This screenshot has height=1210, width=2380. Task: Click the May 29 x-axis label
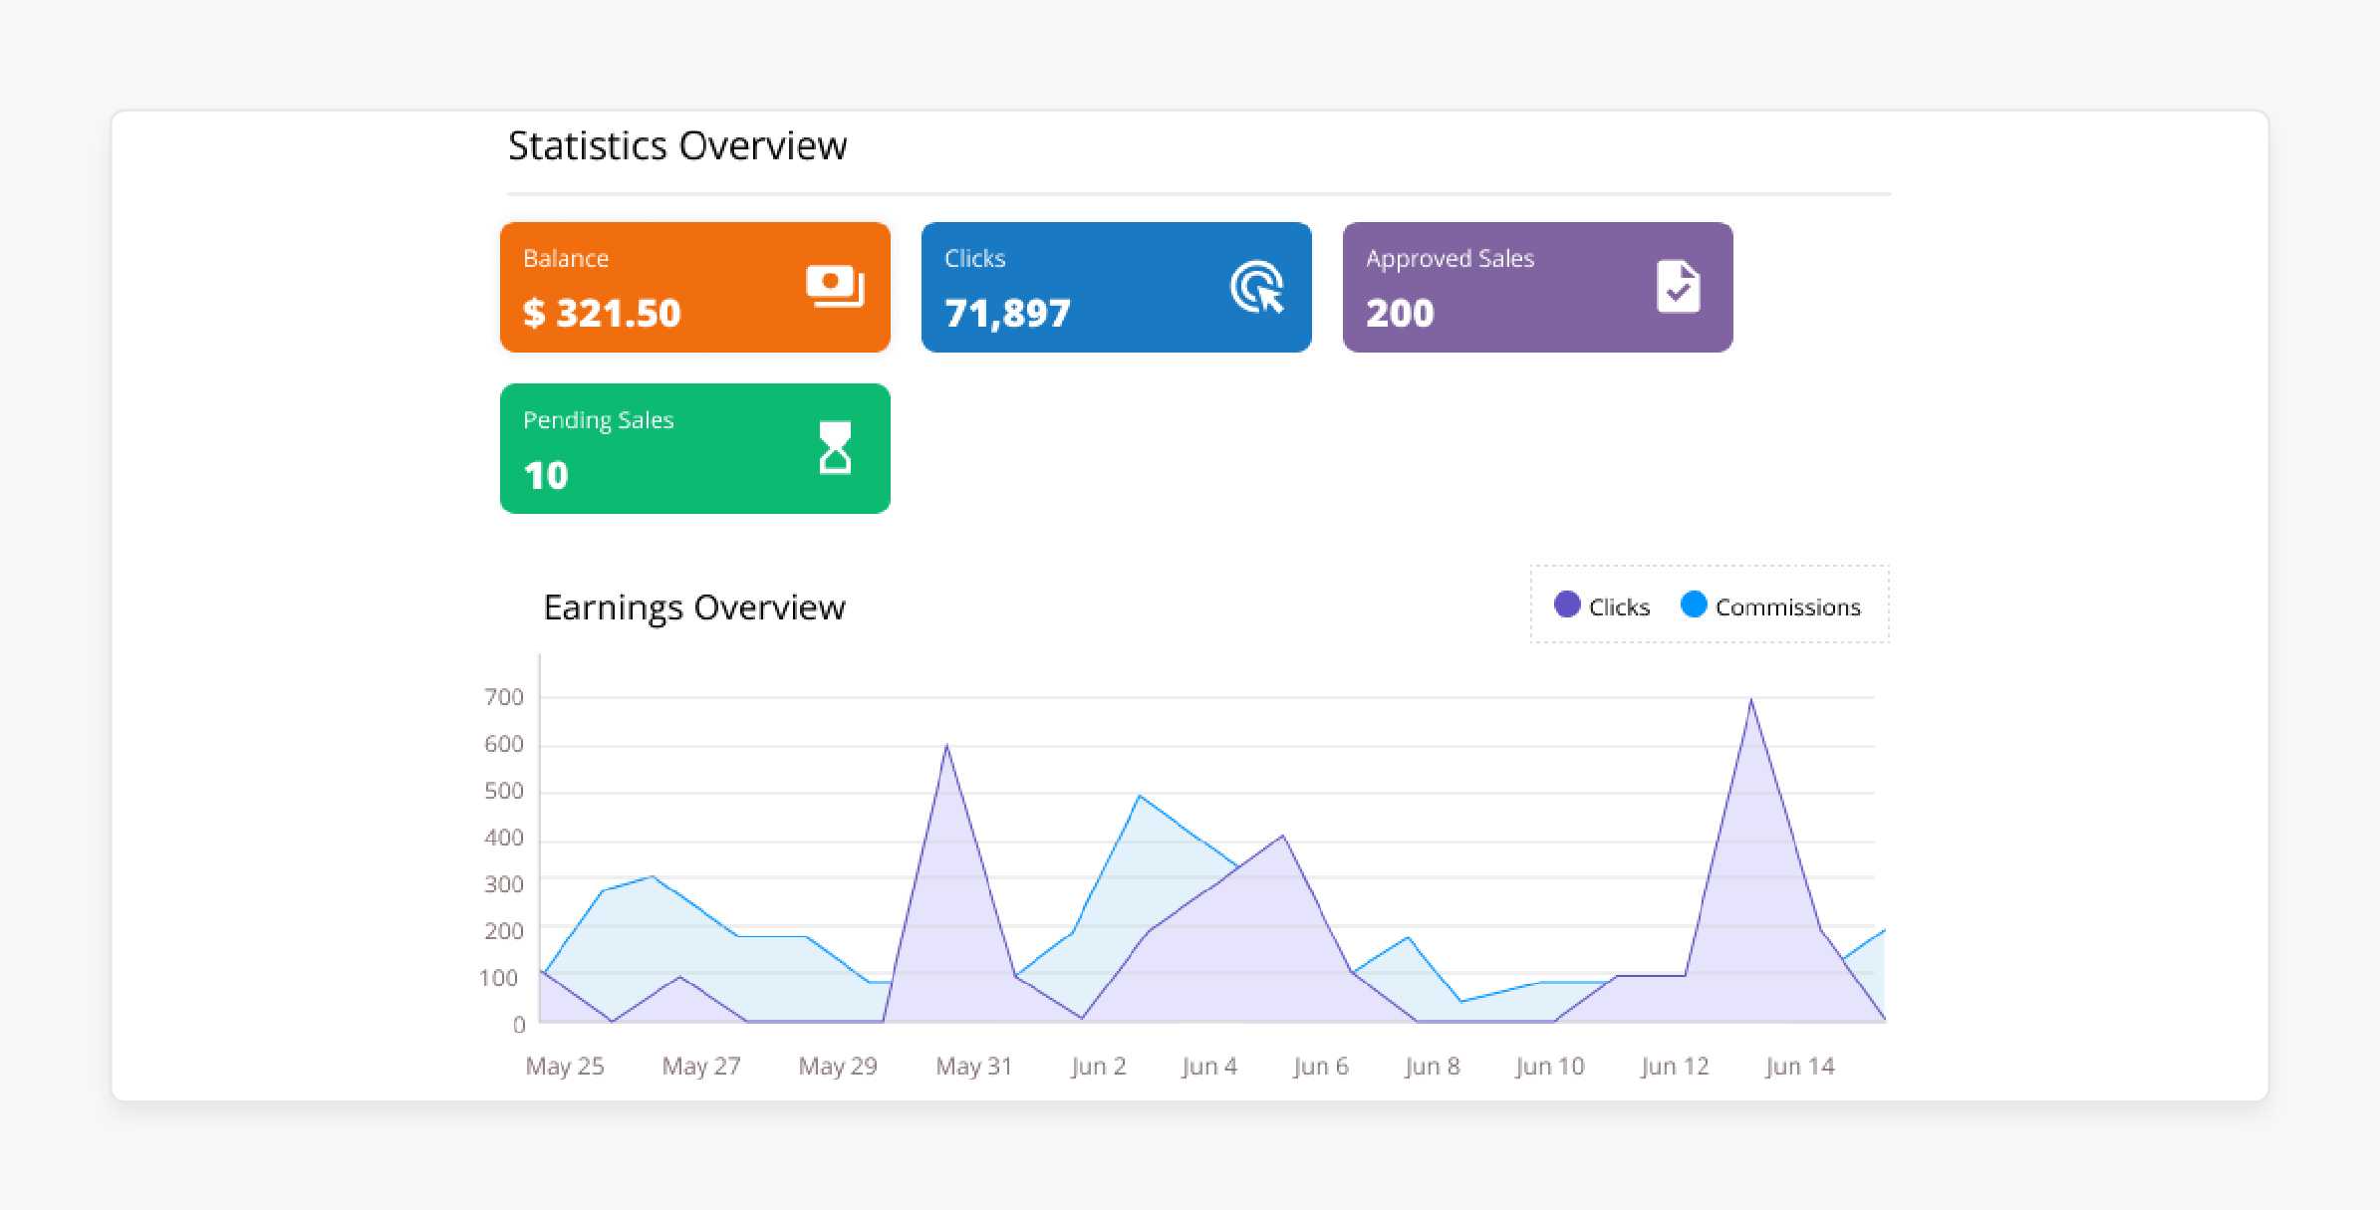pyautogui.click(x=838, y=1067)
